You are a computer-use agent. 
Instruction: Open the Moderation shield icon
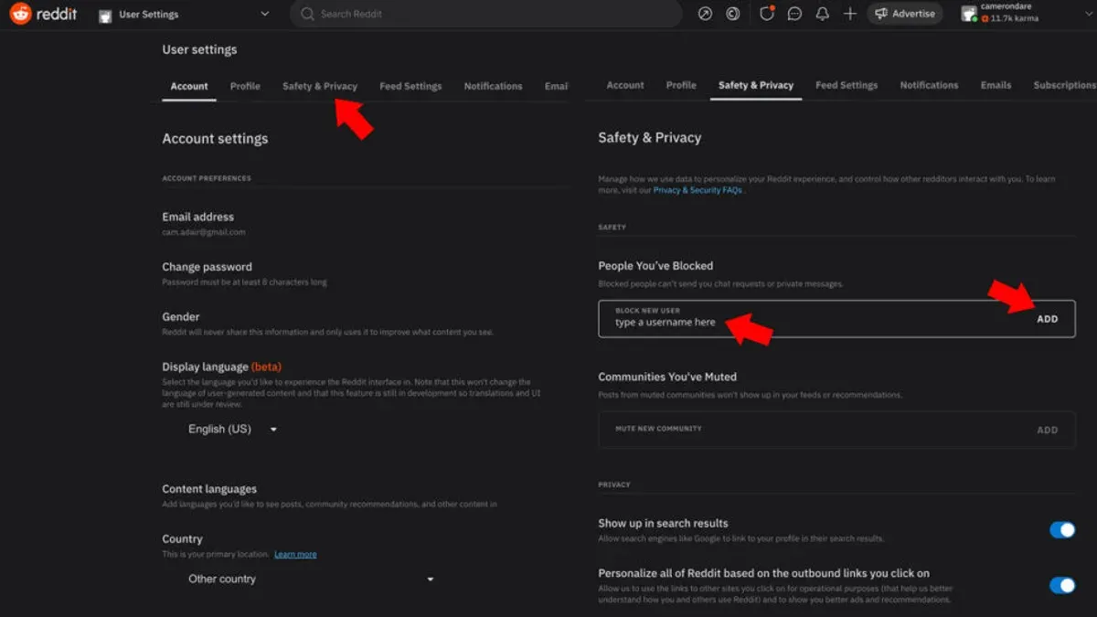click(x=768, y=14)
